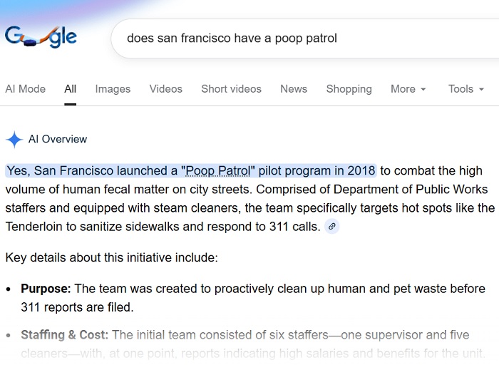
Task: Switch to the AI Mode tab
Action: pos(25,89)
